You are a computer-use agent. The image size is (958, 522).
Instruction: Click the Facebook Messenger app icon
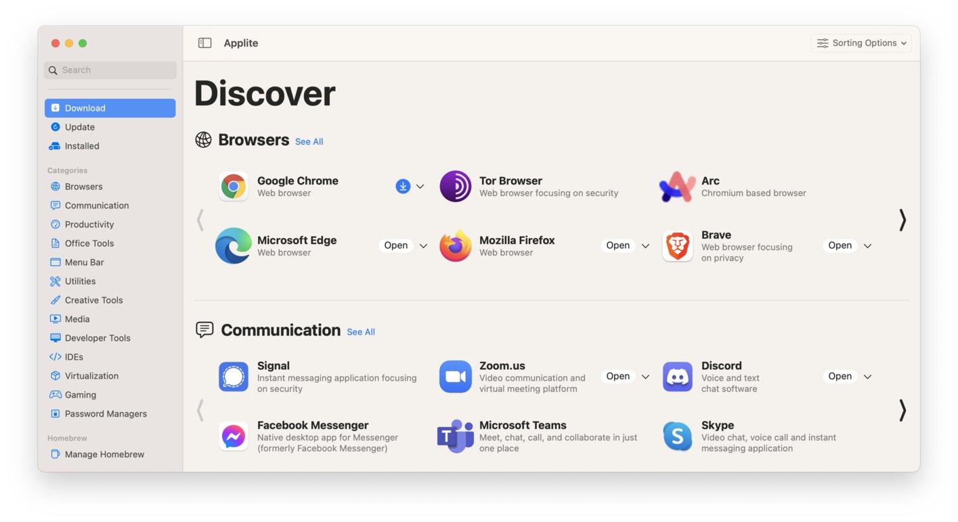(234, 436)
